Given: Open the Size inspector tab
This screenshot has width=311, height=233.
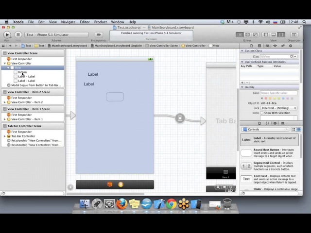Looking at the screenshot, I should coord(283,46).
